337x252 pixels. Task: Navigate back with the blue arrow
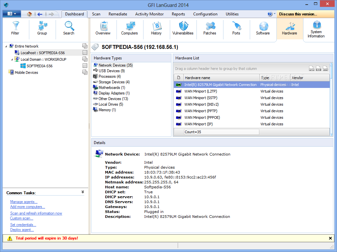(x=40, y=14)
